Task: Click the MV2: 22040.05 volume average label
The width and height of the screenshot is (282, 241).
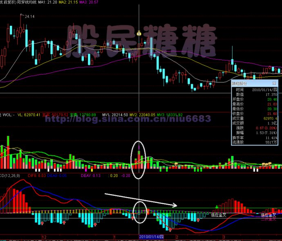Action: pyautogui.click(x=142, y=115)
